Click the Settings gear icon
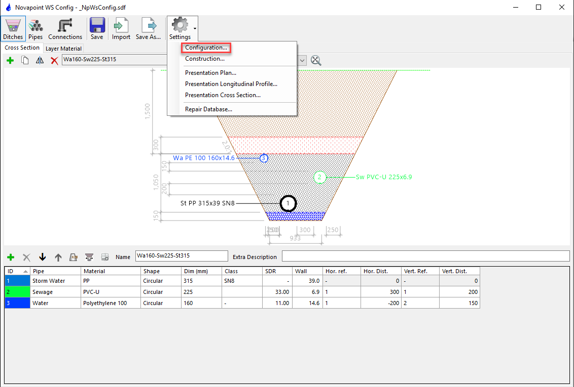 [180, 28]
